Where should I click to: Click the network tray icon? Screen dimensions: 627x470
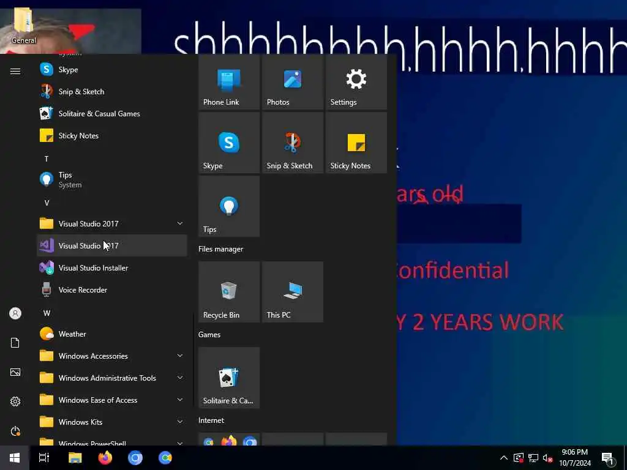[x=533, y=458]
